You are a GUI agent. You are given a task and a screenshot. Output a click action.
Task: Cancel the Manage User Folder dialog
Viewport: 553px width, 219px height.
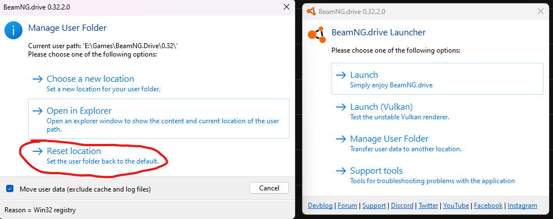(269, 188)
